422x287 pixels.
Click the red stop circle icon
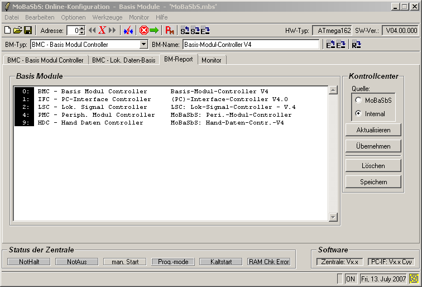[x=143, y=30]
